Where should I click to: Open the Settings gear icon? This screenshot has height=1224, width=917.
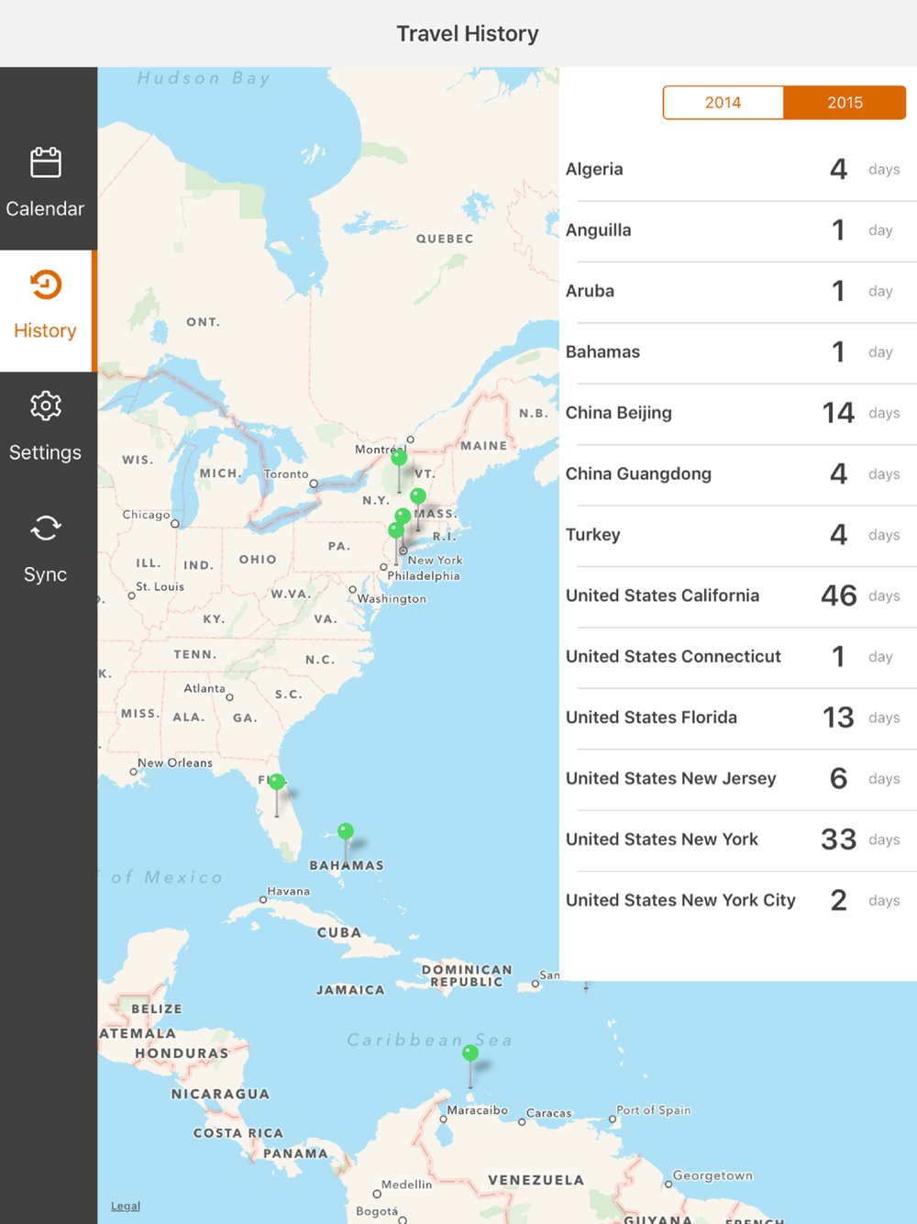tap(46, 406)
